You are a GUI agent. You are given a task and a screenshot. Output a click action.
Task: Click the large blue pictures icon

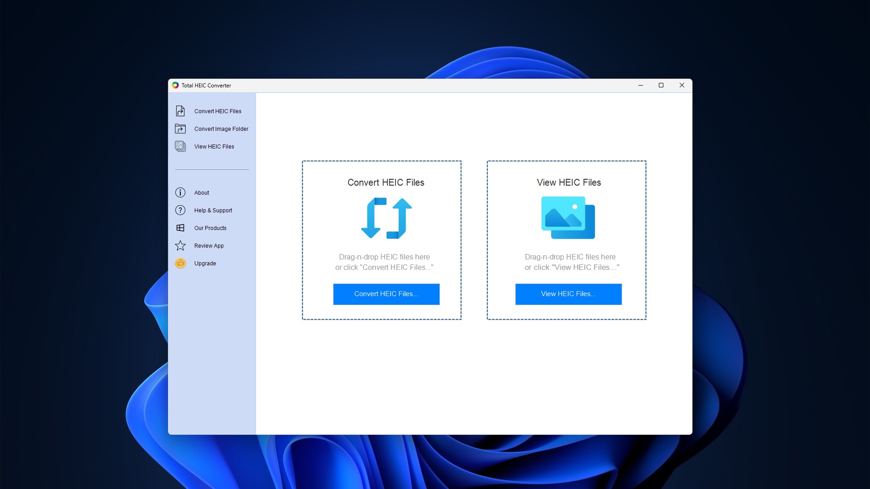(x=568, y=218)
